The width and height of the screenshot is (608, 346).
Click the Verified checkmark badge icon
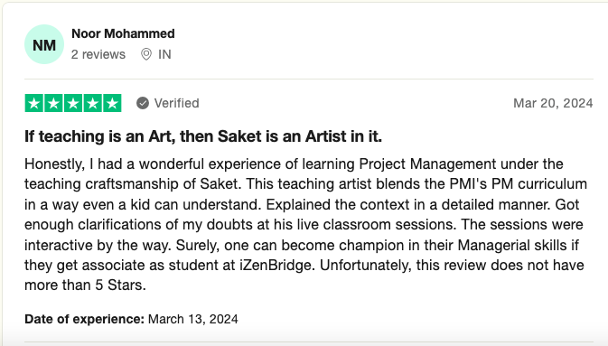pyautogui.click(x=143, y=103)
